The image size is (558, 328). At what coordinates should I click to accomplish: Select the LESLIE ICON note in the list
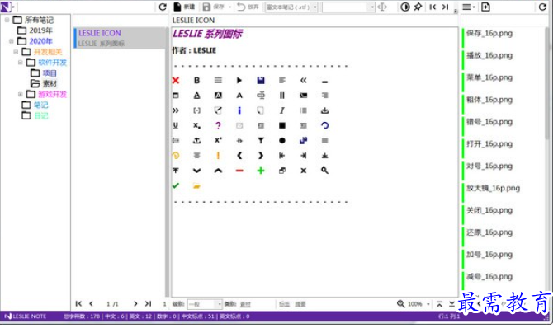click(x=120, y=38)
